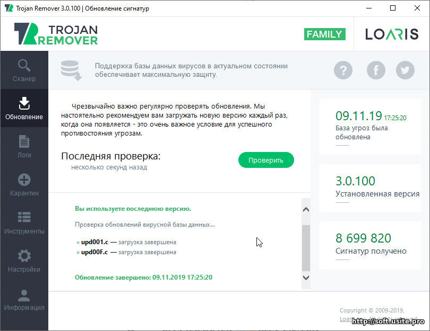Click the Trojan Remover logo

pyautogui.click(x=56, y=34)
